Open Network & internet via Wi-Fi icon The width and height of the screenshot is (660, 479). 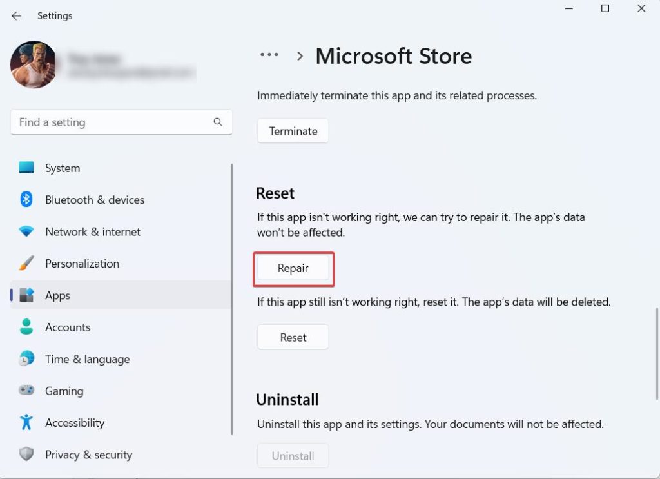(26, 231)
